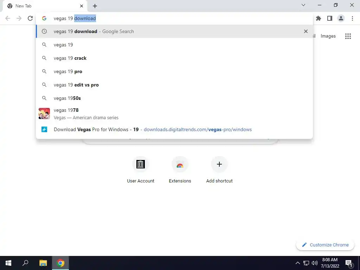This screenshot has height=270, width=360.
Task: Open the tab search chevron
Action: click(303, 5)
